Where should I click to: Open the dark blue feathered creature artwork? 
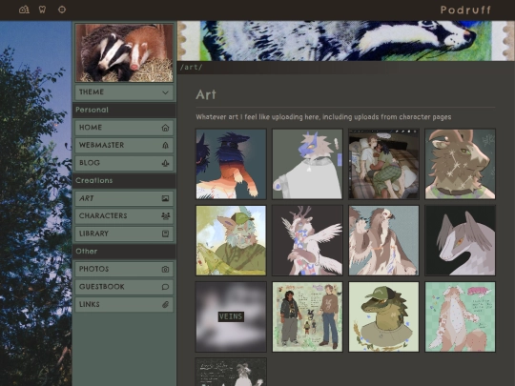click(231, 164)
